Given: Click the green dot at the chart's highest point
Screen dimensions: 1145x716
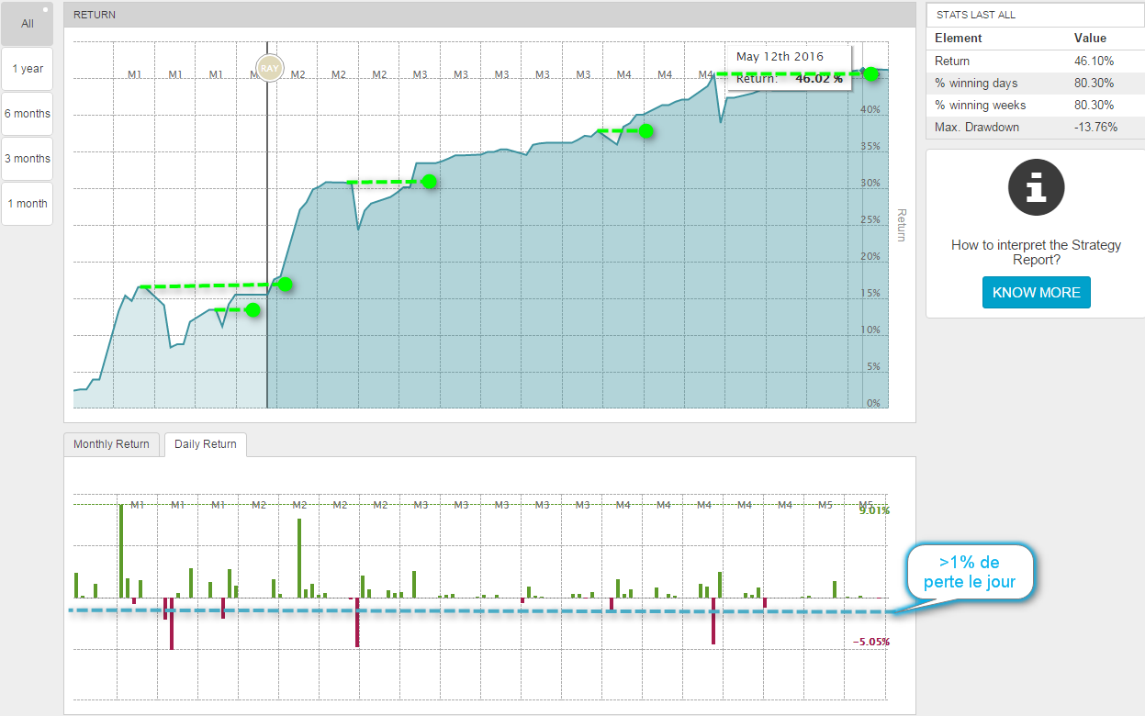Looking at the screenshot, I should pos(870,73).
